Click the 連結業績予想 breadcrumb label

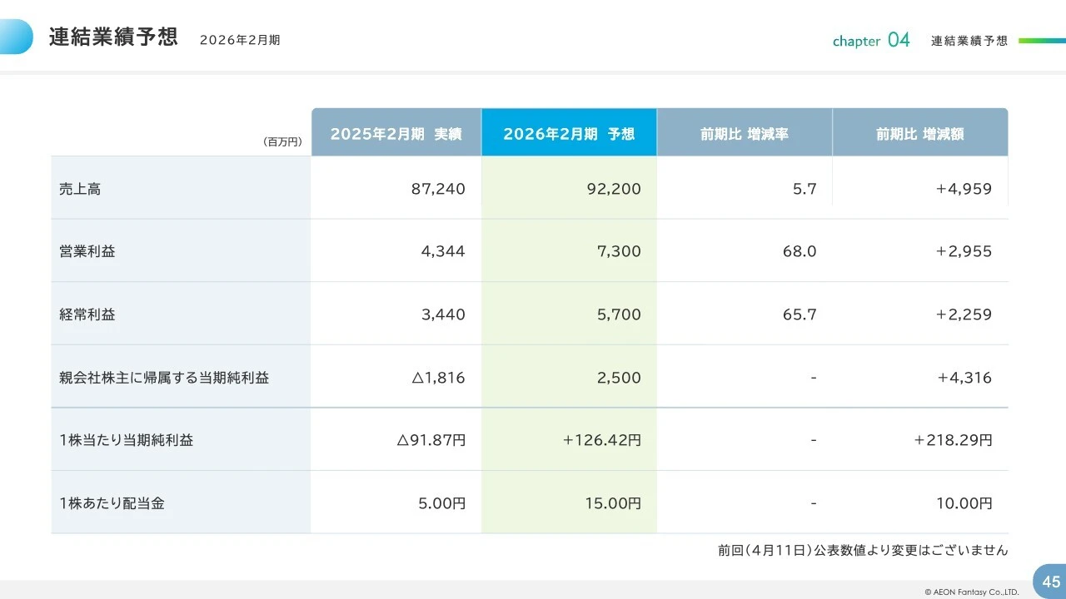point(969,39)
